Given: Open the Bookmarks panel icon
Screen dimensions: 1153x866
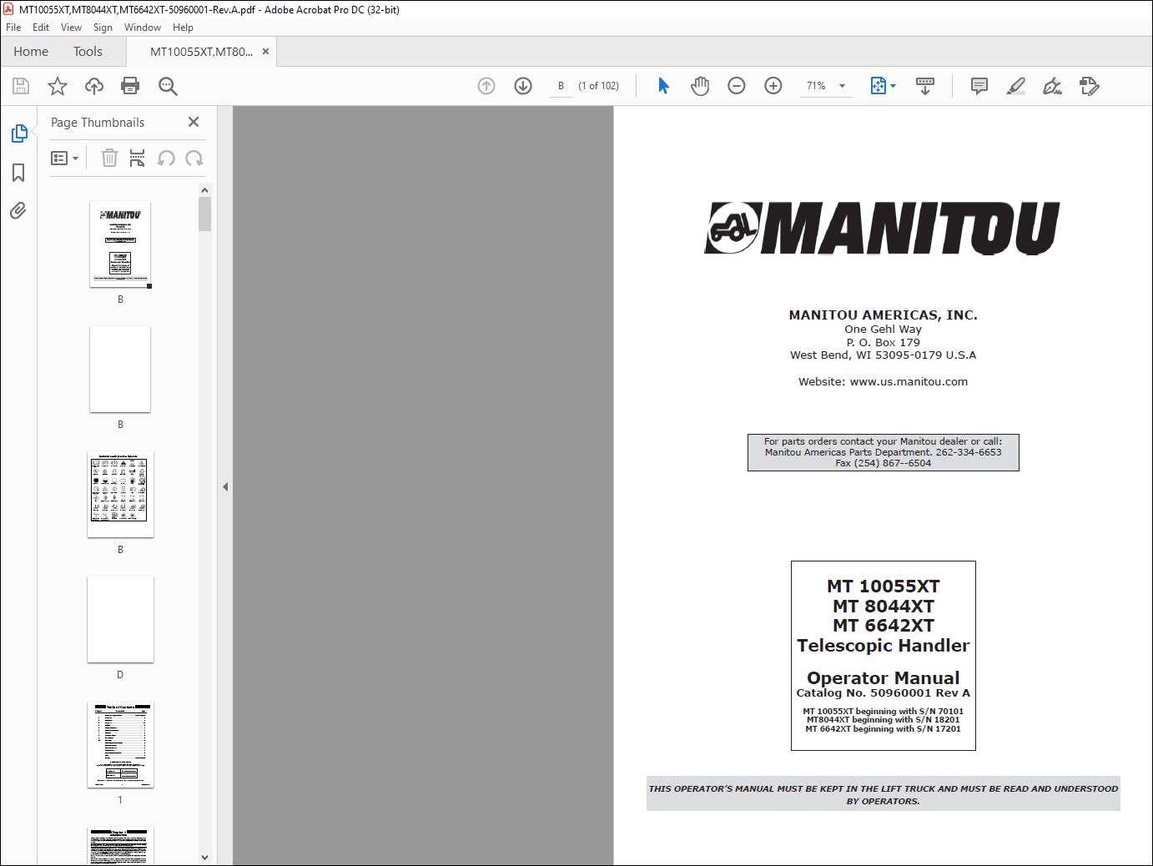Looking at the screenshot, I should coord(18,173).
